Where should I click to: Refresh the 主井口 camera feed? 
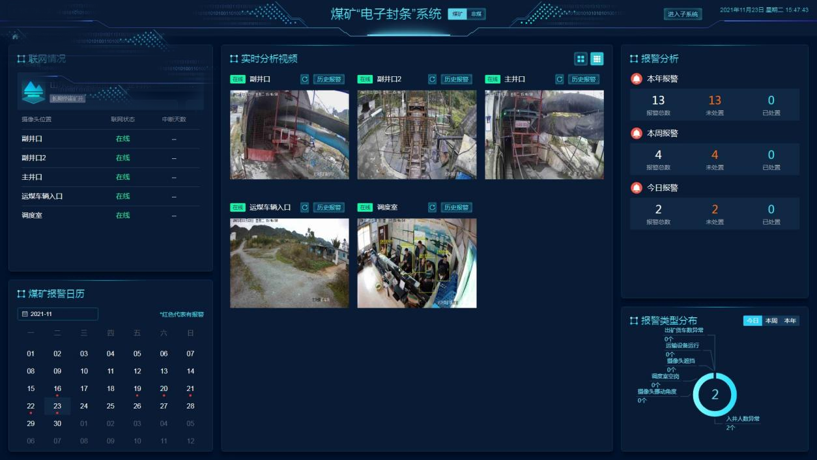pos(559,79)
